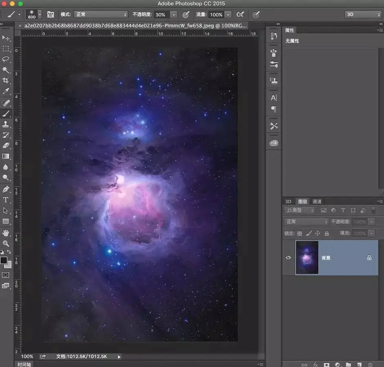The height and width of the screenshot is (367, 384).
Task: Switch to the 3D panel tab
Action: click(288, 201)
